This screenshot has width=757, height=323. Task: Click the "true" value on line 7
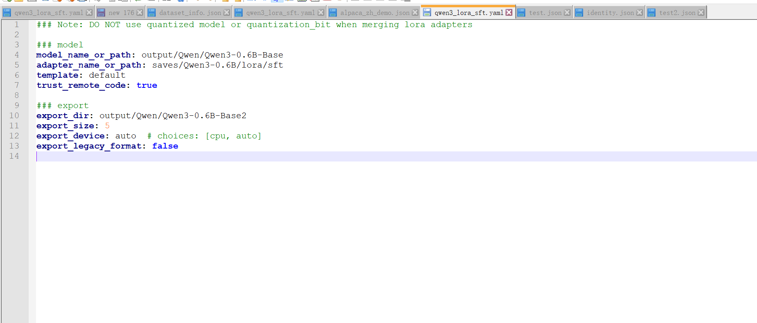click(x=147, y=85)
